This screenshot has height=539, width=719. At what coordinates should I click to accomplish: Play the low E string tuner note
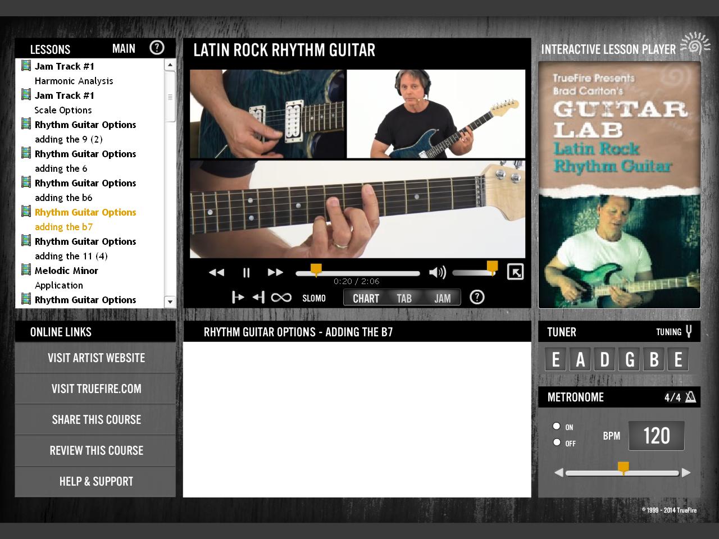coord(556,359)
